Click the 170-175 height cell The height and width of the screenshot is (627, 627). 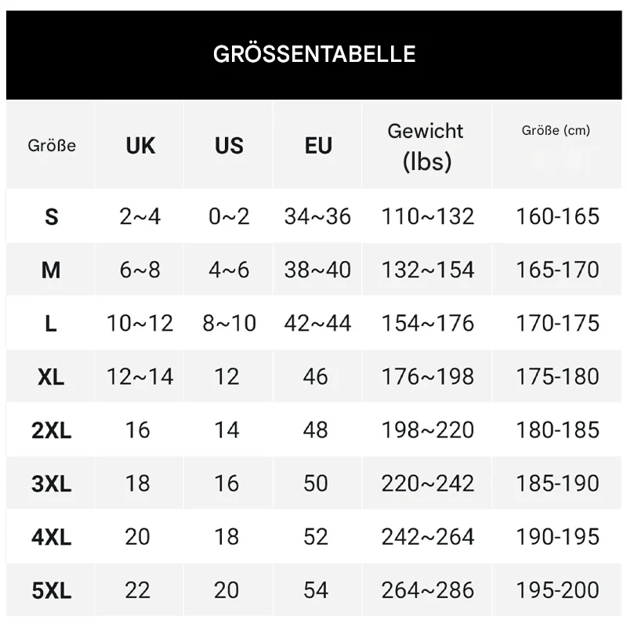pyautogui.click(x=557, y=323)
